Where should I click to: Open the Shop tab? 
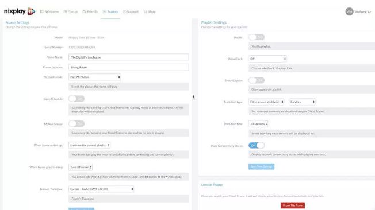pos(150,11)
